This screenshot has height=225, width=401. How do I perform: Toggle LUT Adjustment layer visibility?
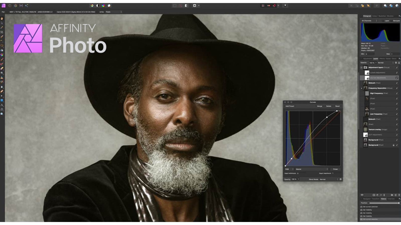(x=397, y=135)
